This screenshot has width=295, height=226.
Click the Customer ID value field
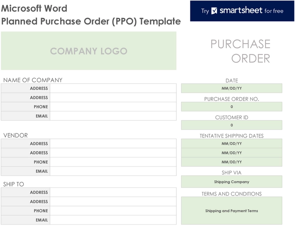click(232, 125)
